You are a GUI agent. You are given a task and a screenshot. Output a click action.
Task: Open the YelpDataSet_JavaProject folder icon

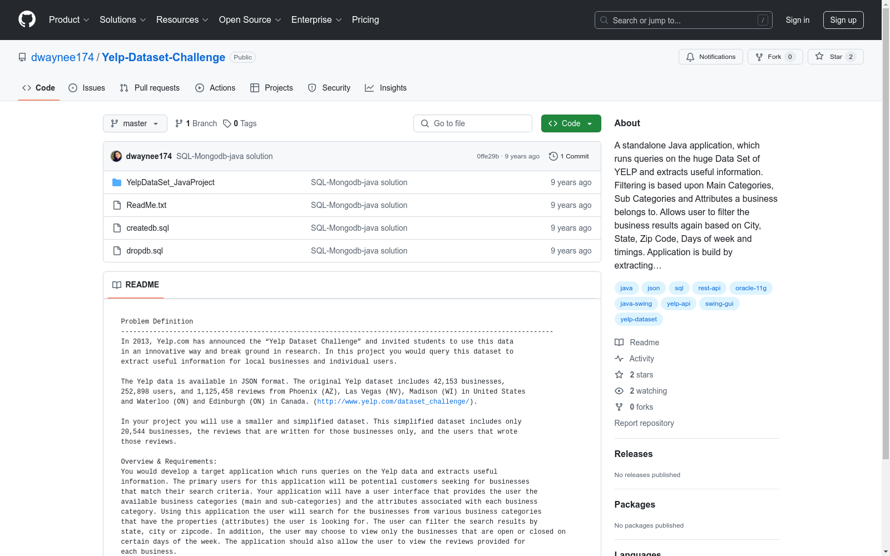tap(117, 182)
